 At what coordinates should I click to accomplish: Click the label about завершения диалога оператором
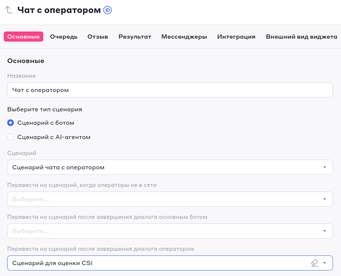pyautogui.click(x=101, y=249)
